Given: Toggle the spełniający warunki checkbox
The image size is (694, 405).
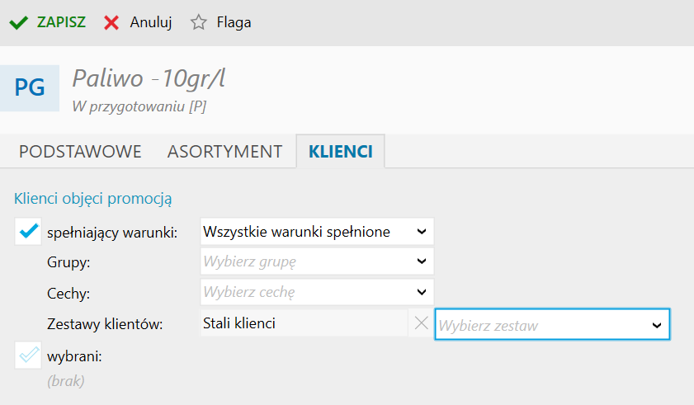Looking at the screenshot, I should [29, 233].
